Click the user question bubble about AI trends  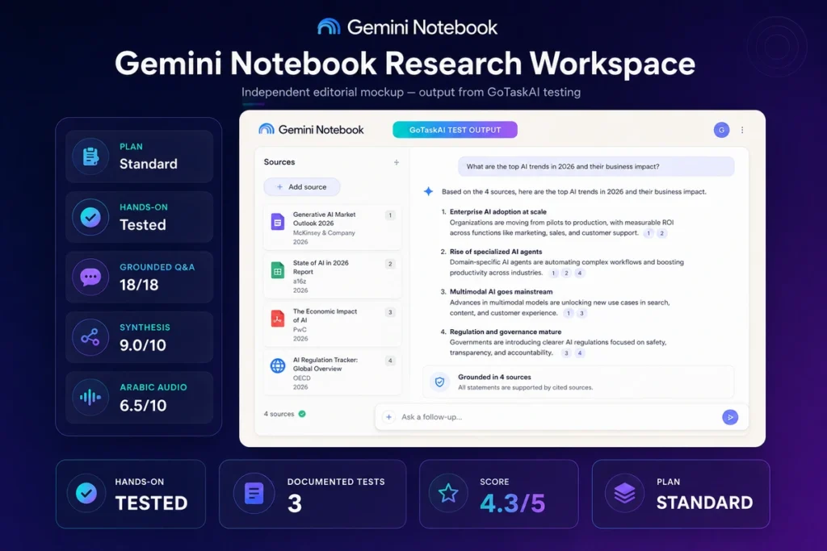[596, 166]
